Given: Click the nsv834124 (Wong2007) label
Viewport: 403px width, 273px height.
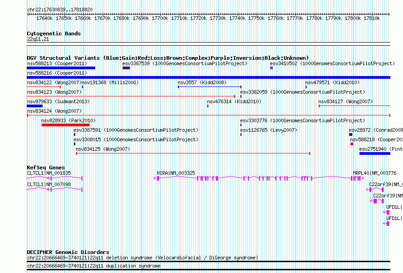Looking at the screenshot, I should point(54,111).
